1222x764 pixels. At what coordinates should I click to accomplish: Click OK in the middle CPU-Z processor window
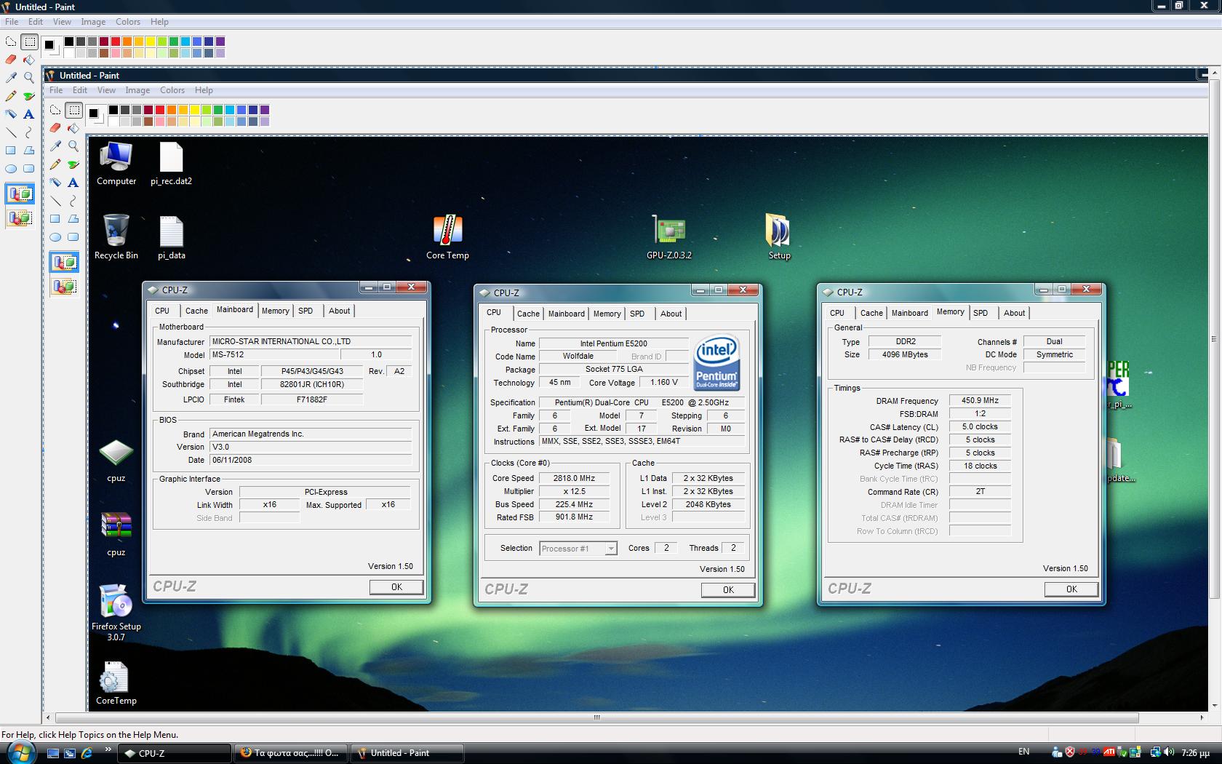tap(728, 590)
